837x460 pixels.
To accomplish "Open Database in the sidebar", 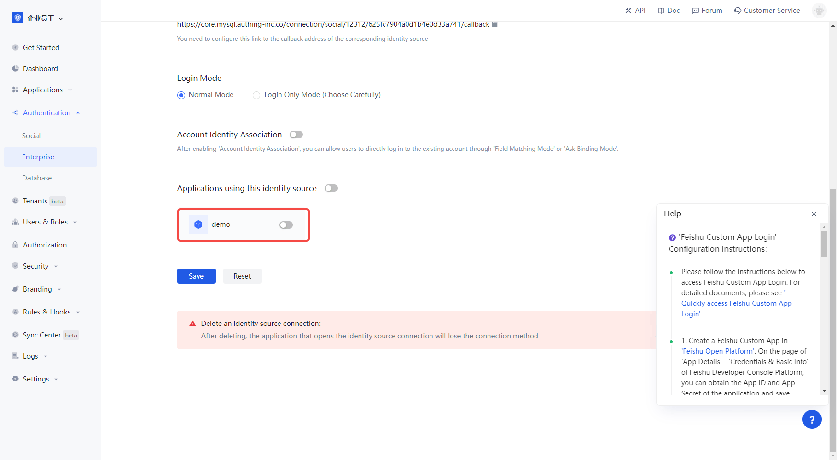I will pos(37,178).
